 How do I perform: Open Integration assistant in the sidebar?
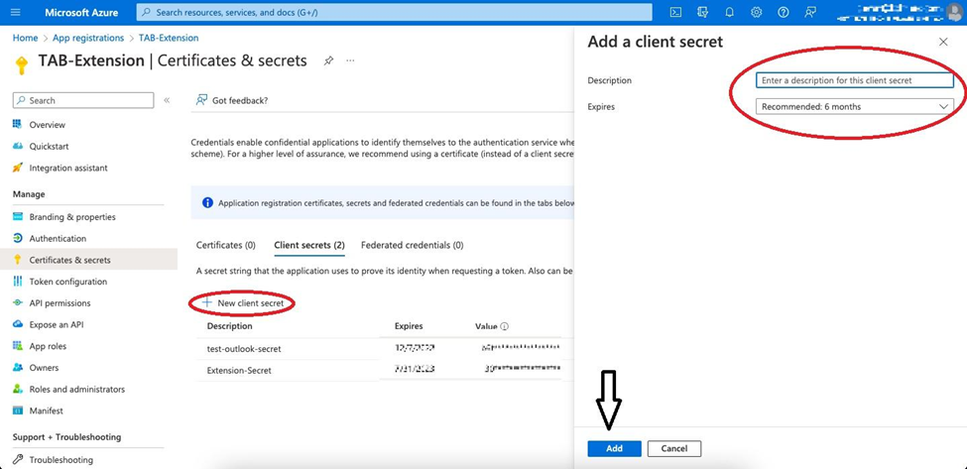click(x=68, y=168)
